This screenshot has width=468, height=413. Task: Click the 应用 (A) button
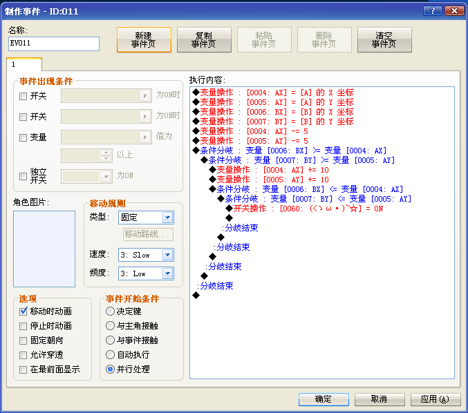(436, 399)
